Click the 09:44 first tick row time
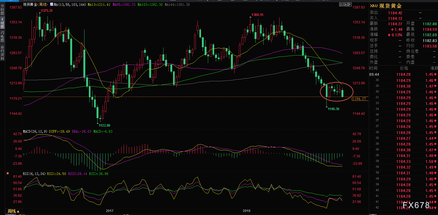 [x=374, y=75]
